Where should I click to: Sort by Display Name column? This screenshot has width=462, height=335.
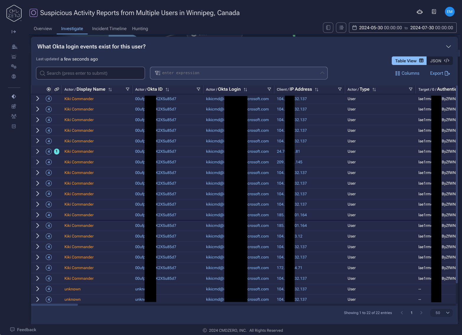tap(110, 90)
